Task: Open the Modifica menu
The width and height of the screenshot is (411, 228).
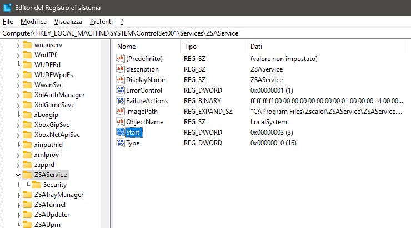Action: (x=33, y=22)
